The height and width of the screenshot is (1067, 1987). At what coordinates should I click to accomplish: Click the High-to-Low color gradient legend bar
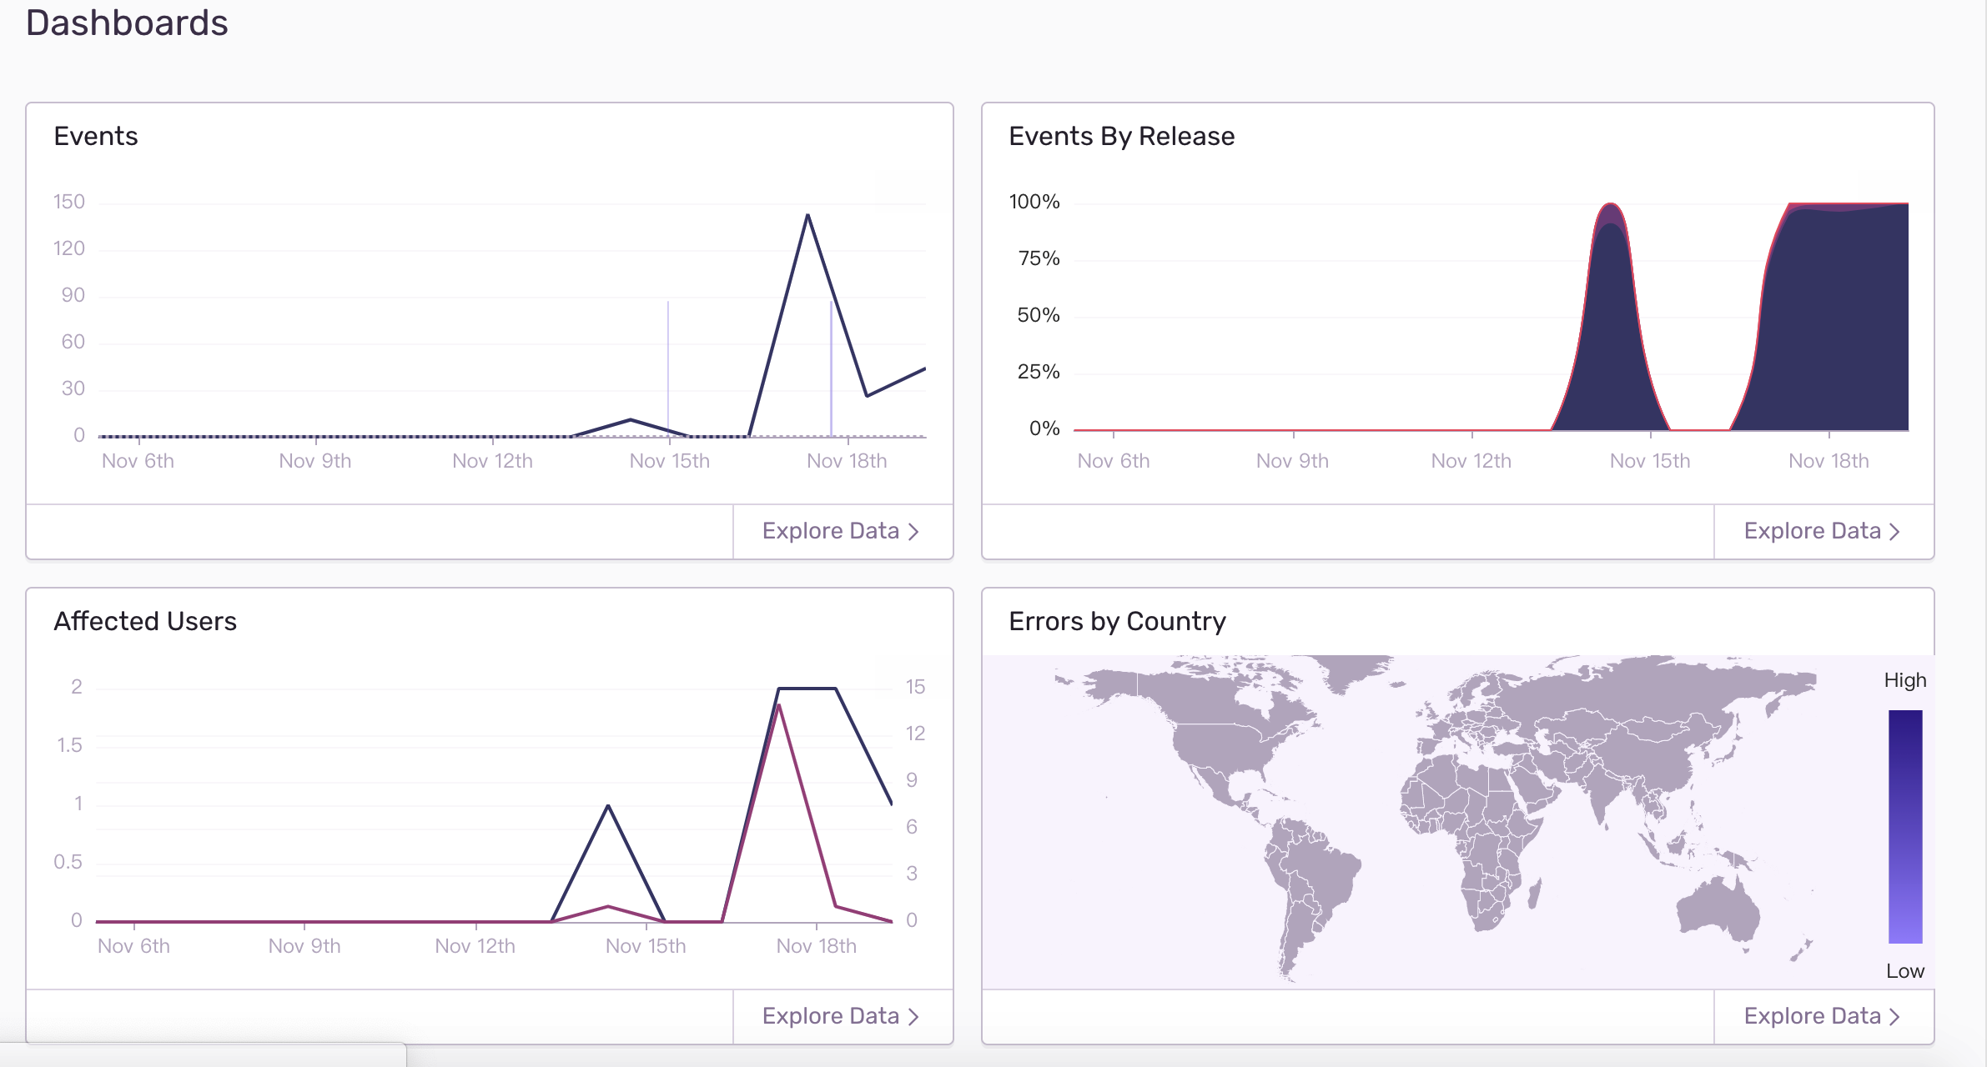point(1905,826)
